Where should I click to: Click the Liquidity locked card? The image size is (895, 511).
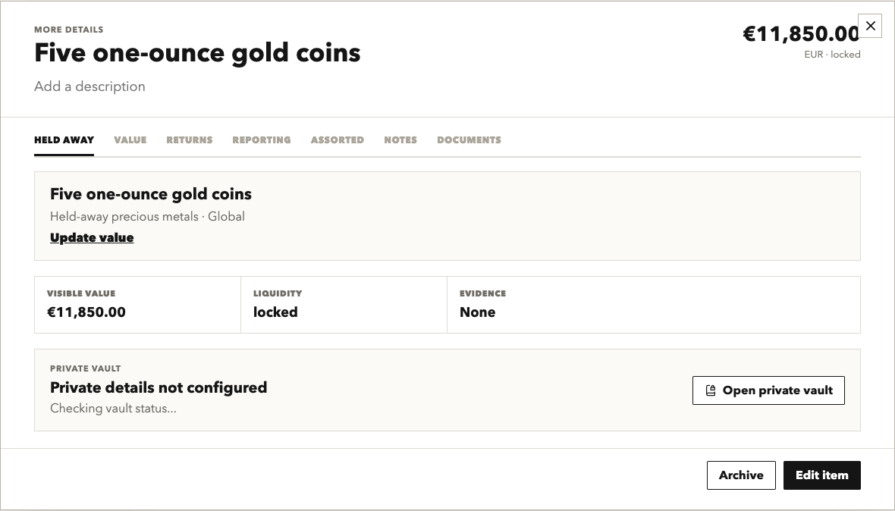[344, 305]
